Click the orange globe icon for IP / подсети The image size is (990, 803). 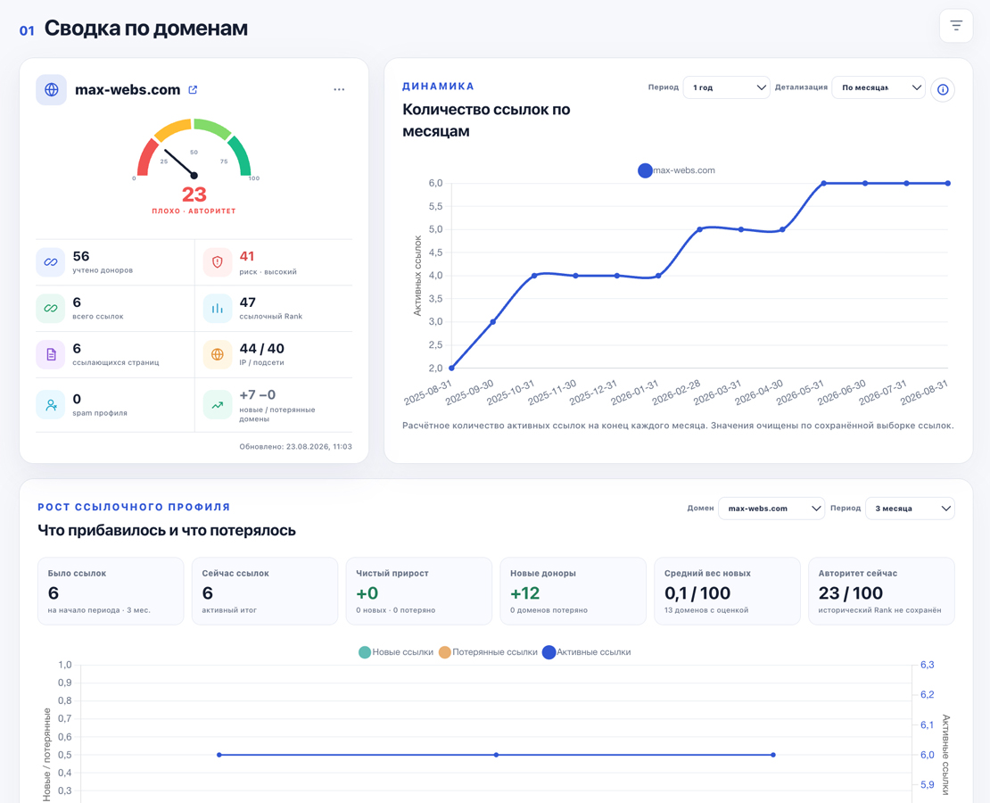coord(218,354)
